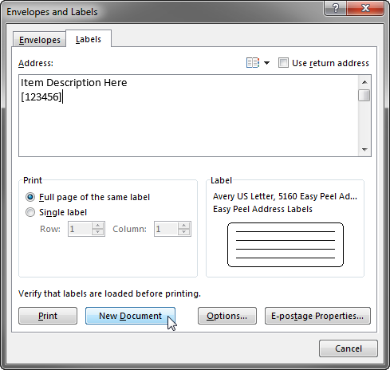
Task: Switch to the Envelopes tab
Action: point(39,40)
